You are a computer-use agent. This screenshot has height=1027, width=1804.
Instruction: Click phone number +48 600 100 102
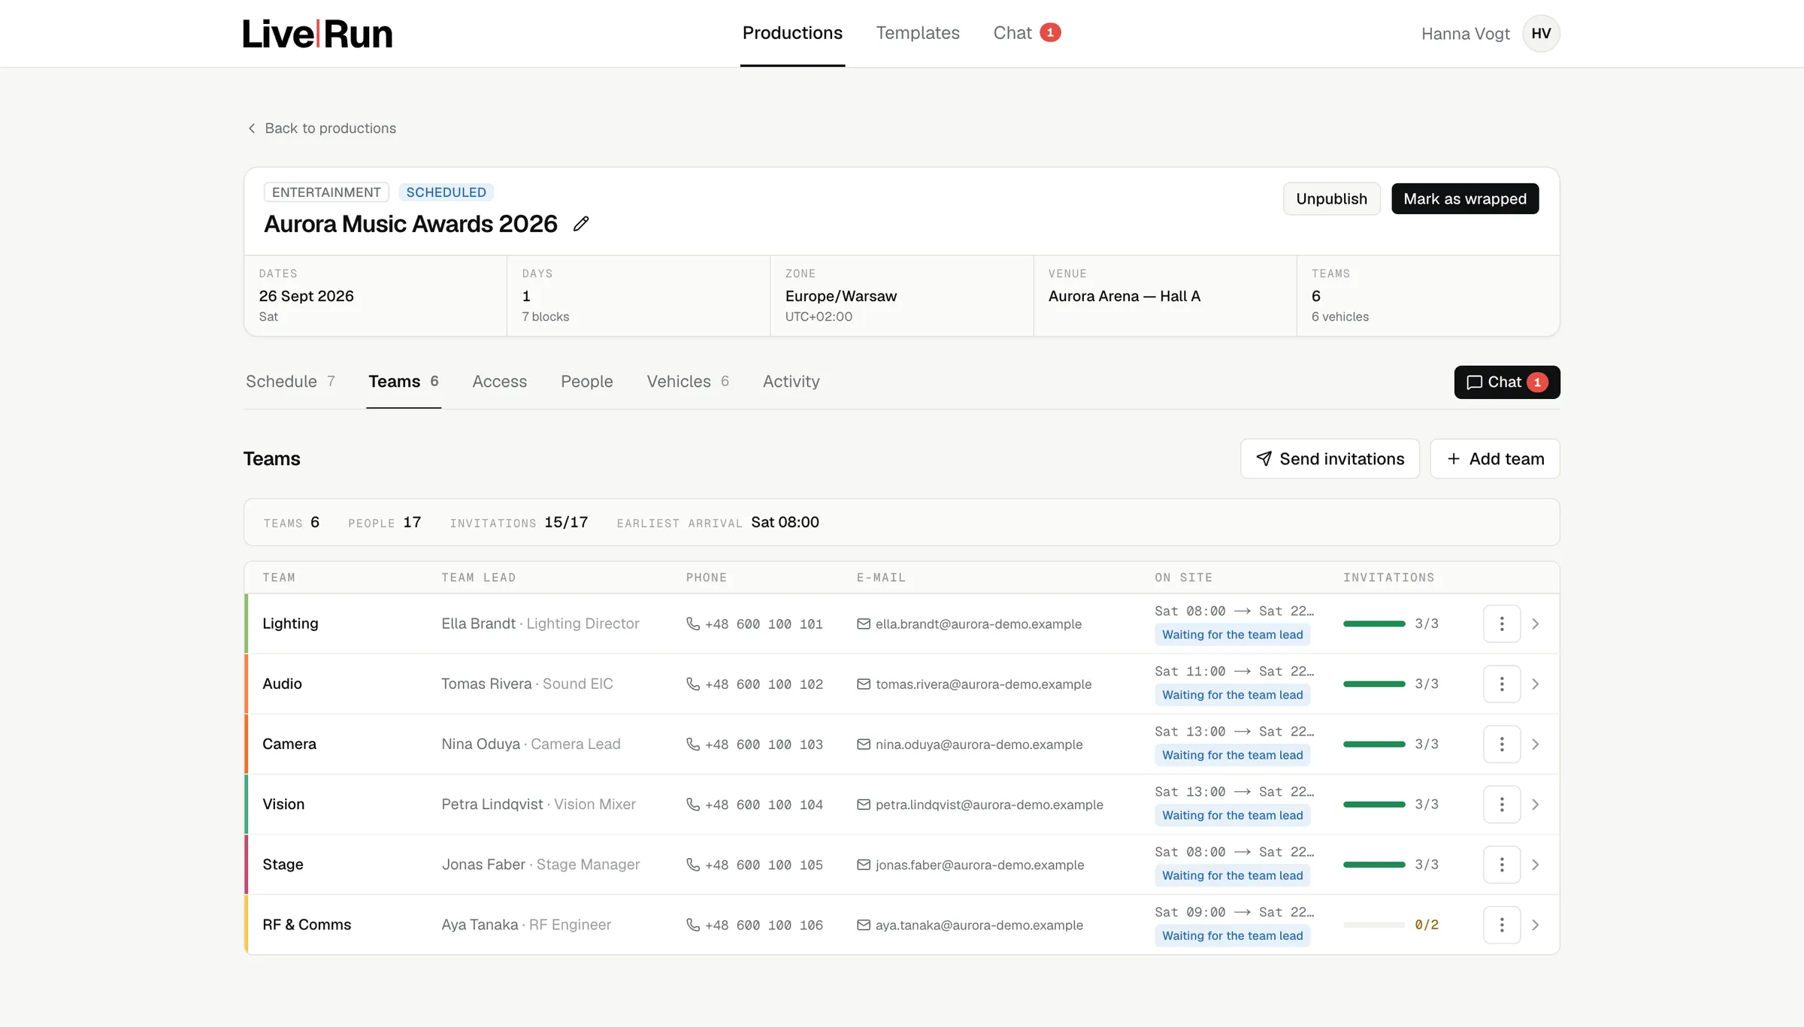click(x=764, y=684)
